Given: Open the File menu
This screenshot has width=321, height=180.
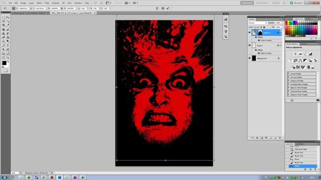Looking at the screenshot, I should coord(10,3).
